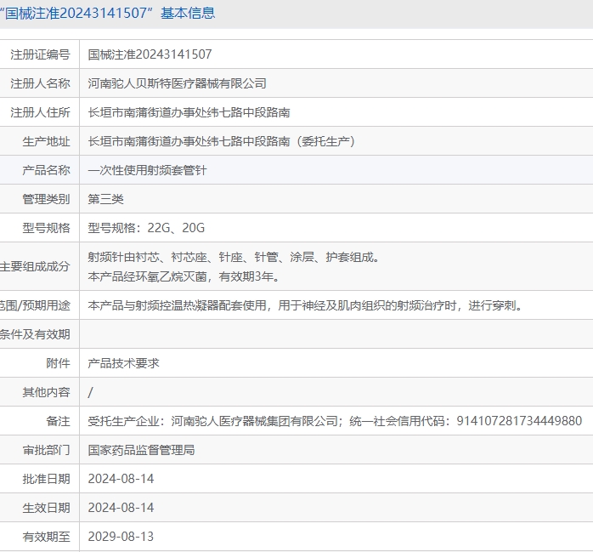593x552 pixels.
Task: Select composition line 射频针由衬芯、衬芯座
Action: point(234,258)
